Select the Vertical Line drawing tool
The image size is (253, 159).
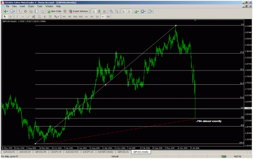pos(17,17)
